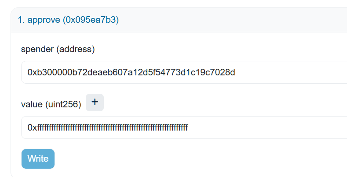Open the "1. approve (0x095ea7b3)" title link
This screenshot has height=177, width=347.
pyautogui.click(x=68, y=20)
